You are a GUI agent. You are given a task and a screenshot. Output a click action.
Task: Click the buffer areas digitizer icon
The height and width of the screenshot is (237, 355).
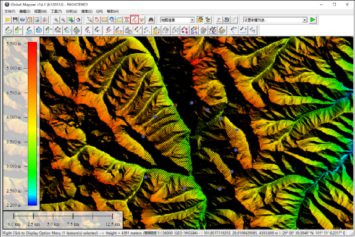(222, 30)
